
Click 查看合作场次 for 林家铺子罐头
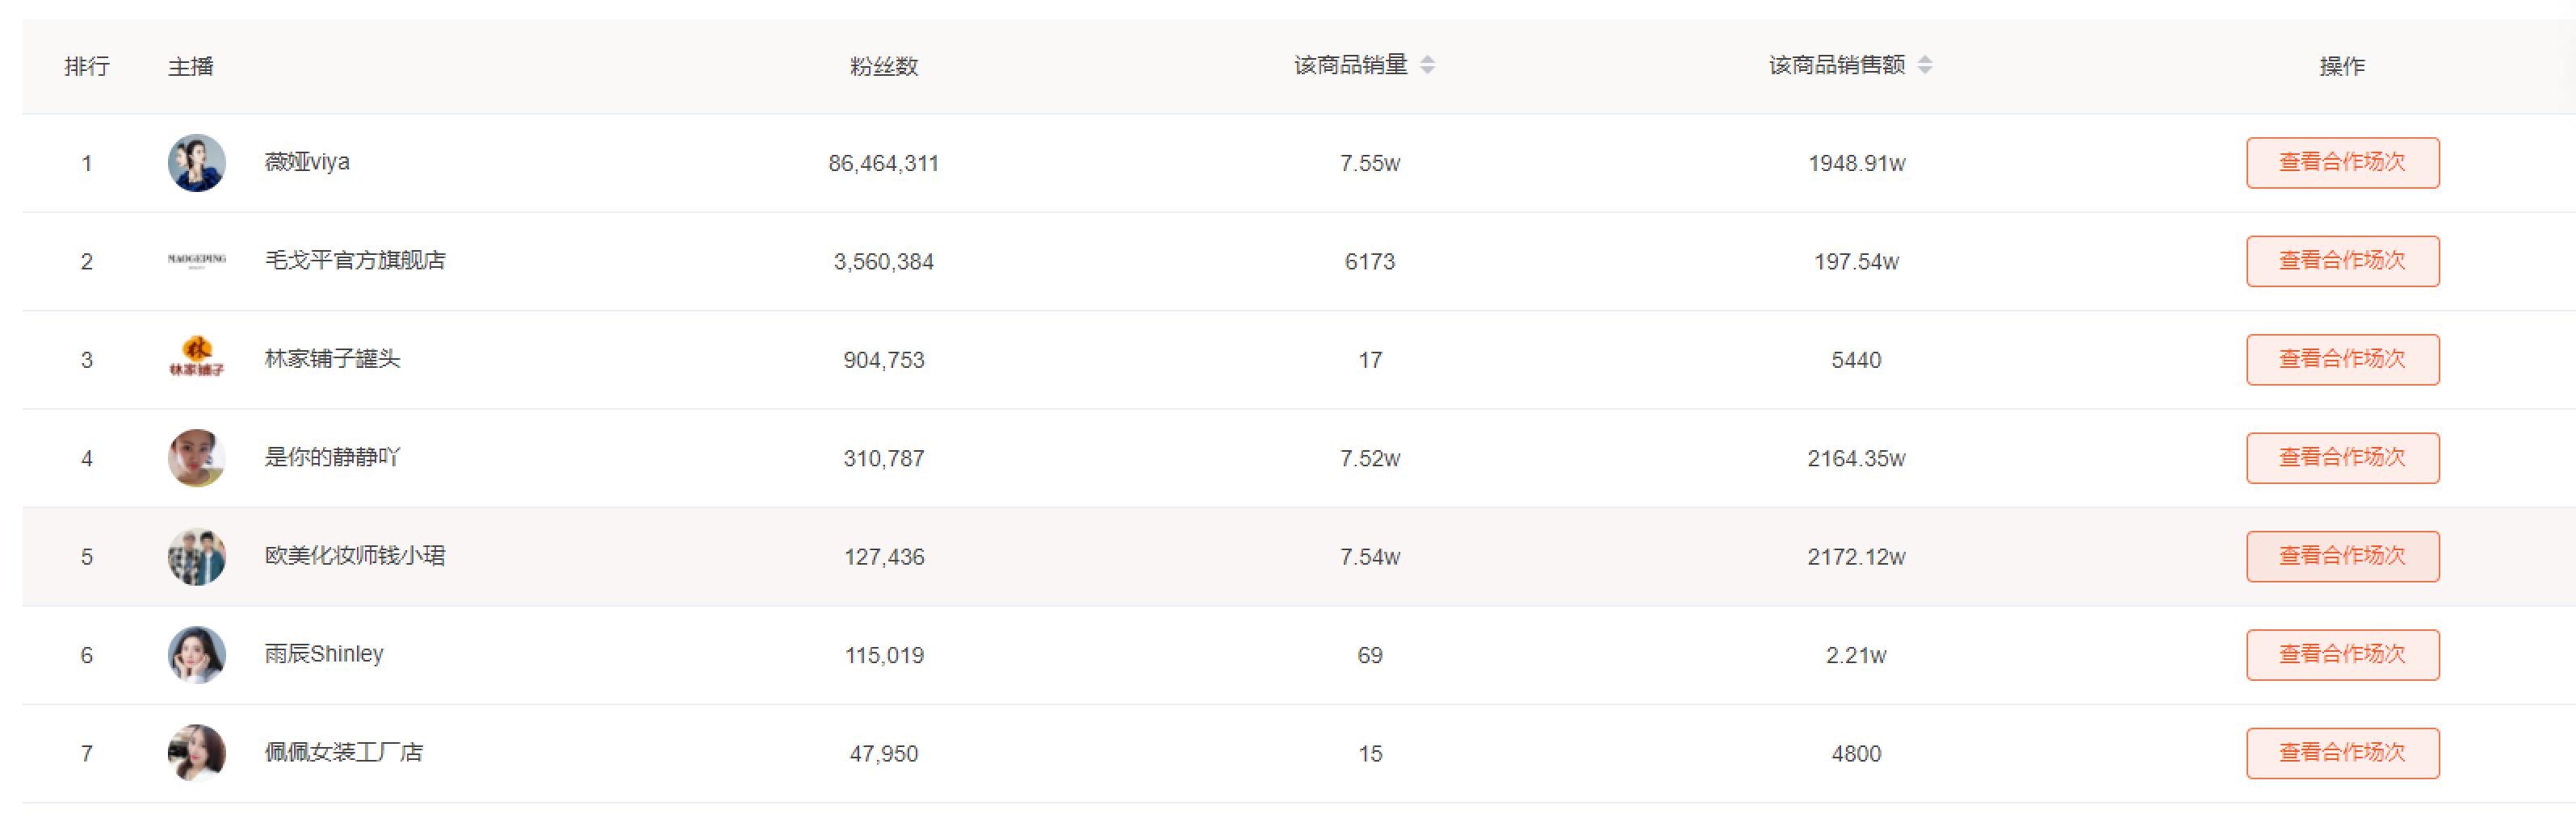point(2341,358)
